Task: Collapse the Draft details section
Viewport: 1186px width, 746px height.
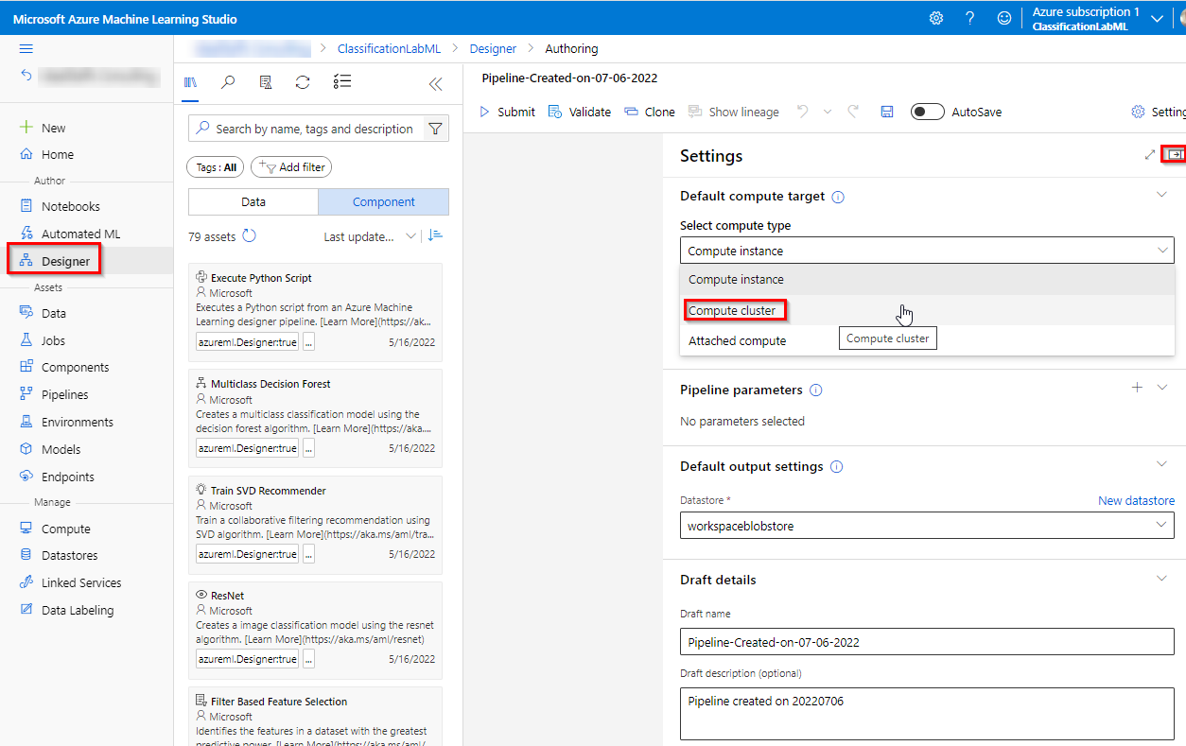Action: [x=1162, y=579]
